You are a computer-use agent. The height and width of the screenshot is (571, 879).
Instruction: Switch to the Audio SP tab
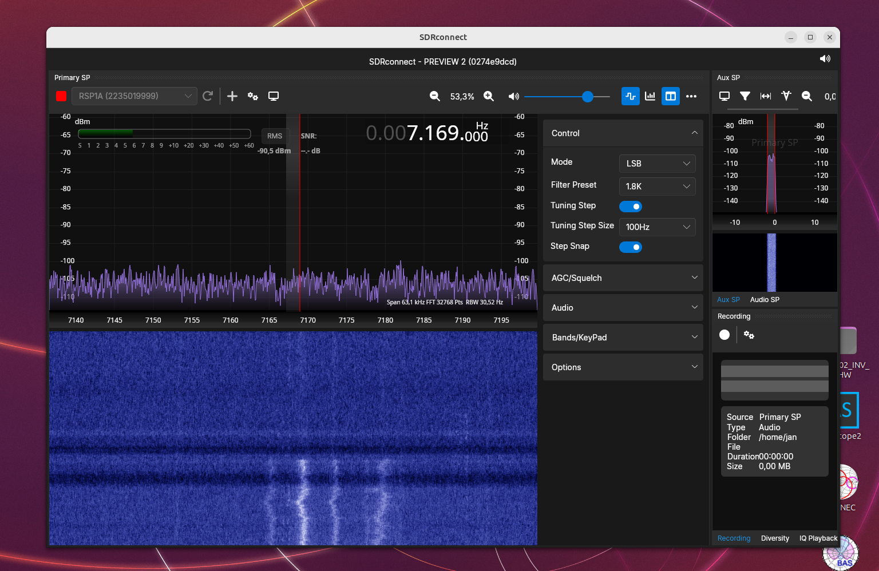765,300
